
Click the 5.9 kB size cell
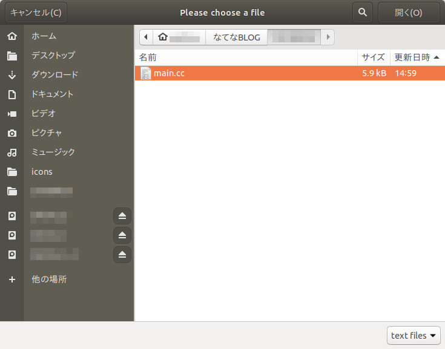pyautogui.click(x=374, y=73)
